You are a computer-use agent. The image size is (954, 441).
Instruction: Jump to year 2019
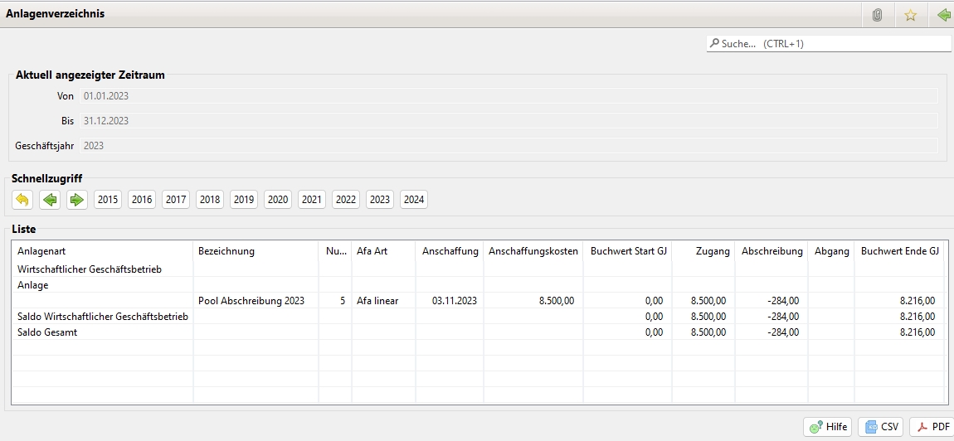click(244, 200)
